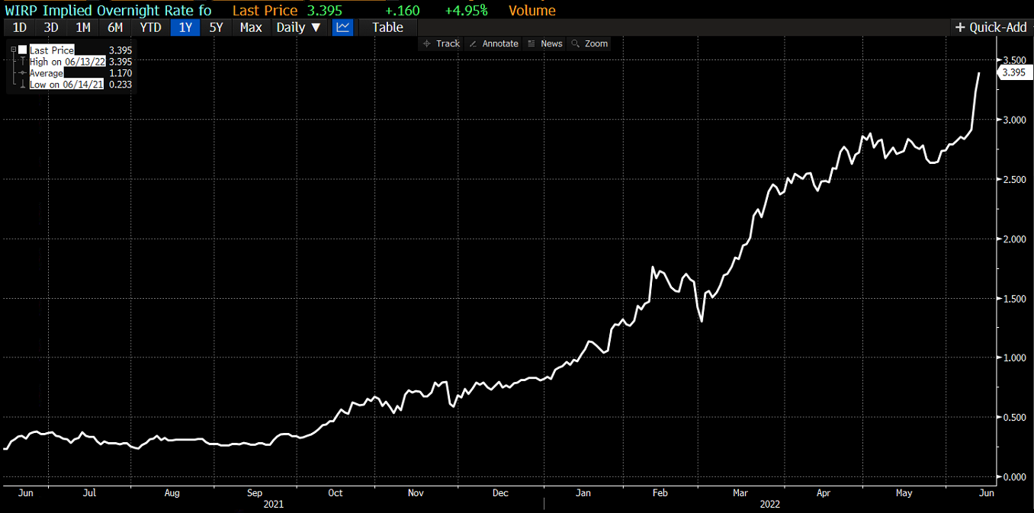Viewport: 1034px width, 513px height.
Task: Open the Daily periodicity dropdown
Action: click(x=298, y=27)
